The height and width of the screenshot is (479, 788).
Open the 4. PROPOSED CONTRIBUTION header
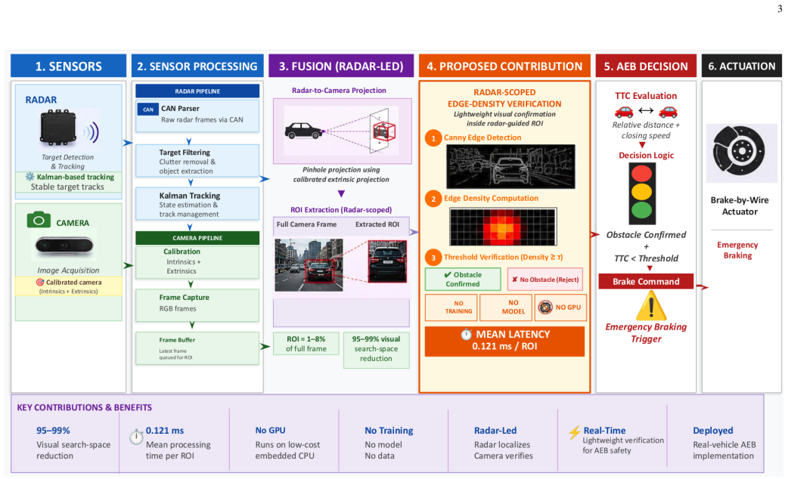point(504,66)
